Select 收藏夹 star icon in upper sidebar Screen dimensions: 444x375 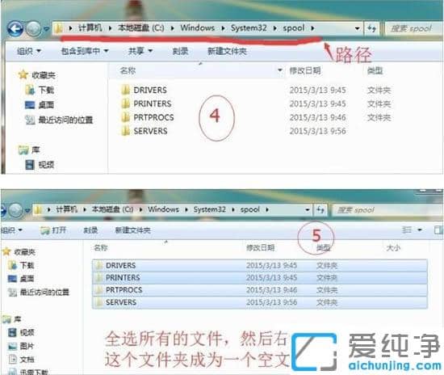click(23, 75)
